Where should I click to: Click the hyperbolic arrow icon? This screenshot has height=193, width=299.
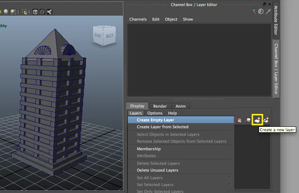coord(268,11)
